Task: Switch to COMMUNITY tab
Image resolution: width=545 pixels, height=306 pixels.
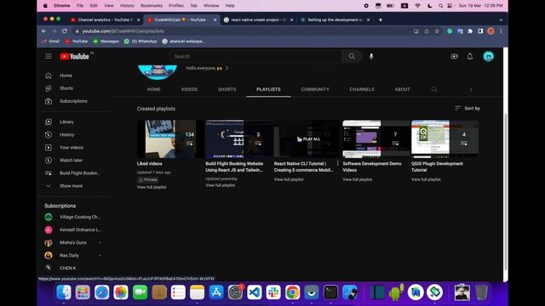Action: pyautogui.click(x=315, y=89)
